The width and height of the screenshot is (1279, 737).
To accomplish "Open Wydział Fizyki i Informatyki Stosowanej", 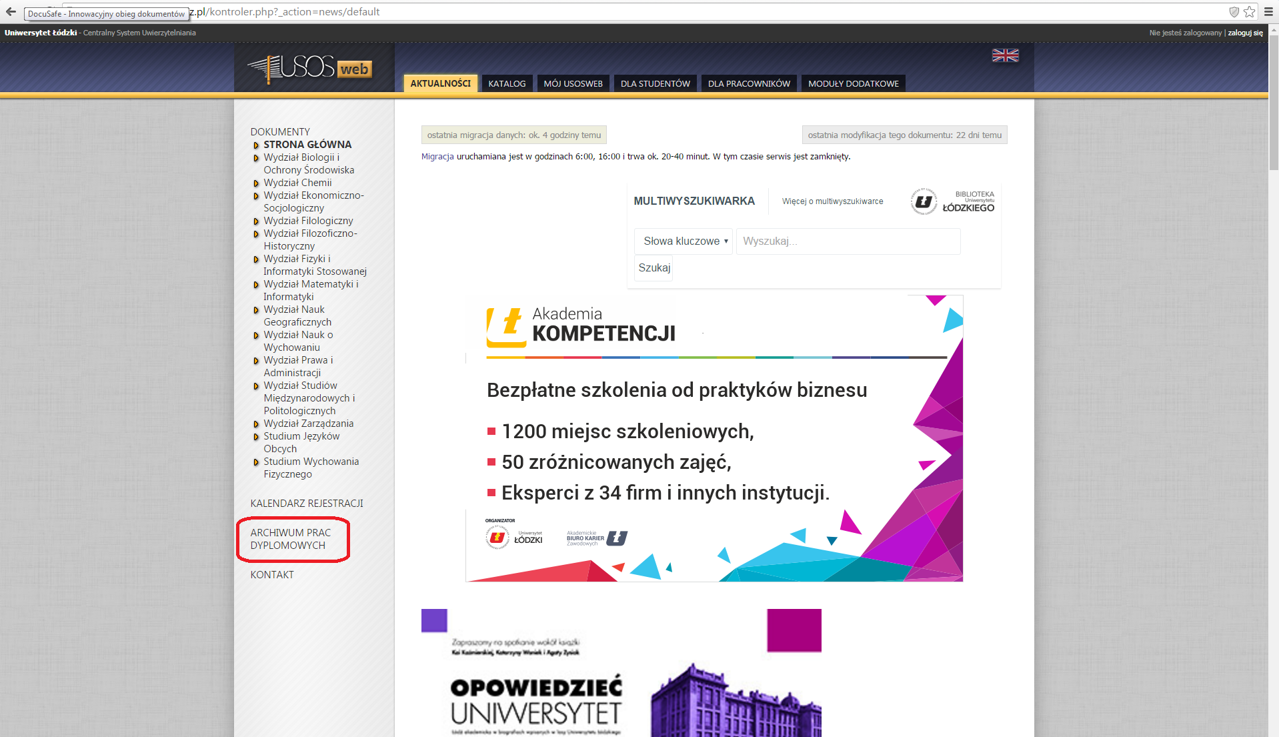I will click(x=315, y=265).
